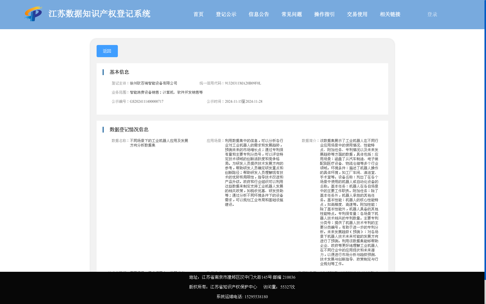Select 交易使用 menu item
Image resolution: width=486 pixels, height=304 pixels.
[357, 14]
